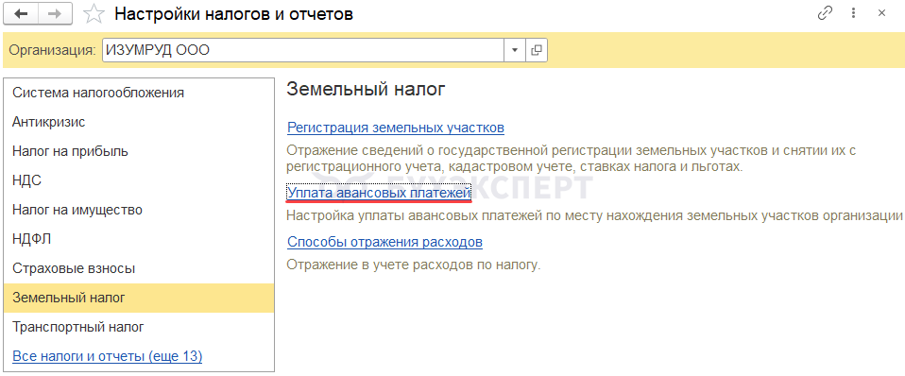Open Все налоги и отчеты (еще 13) link
Screen dimensions: 905x376
[108, 356]
